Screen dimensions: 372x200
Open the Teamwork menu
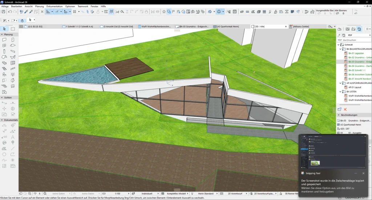click(x=83, y=7)
